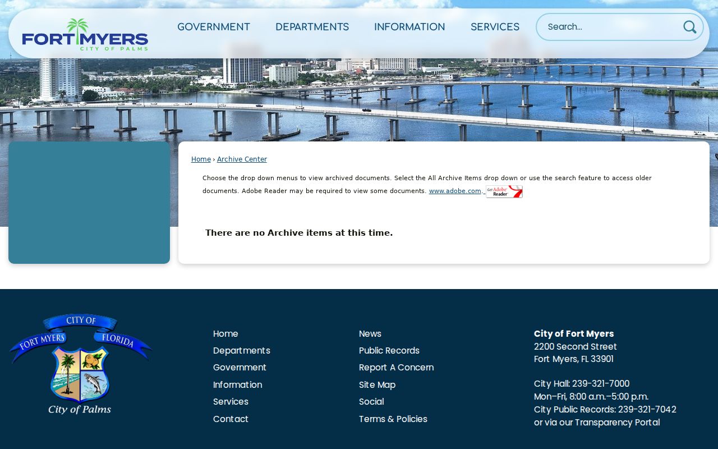Click the Fort Myers City of Palms logo

pyautogui.click(x=85, y=34)
